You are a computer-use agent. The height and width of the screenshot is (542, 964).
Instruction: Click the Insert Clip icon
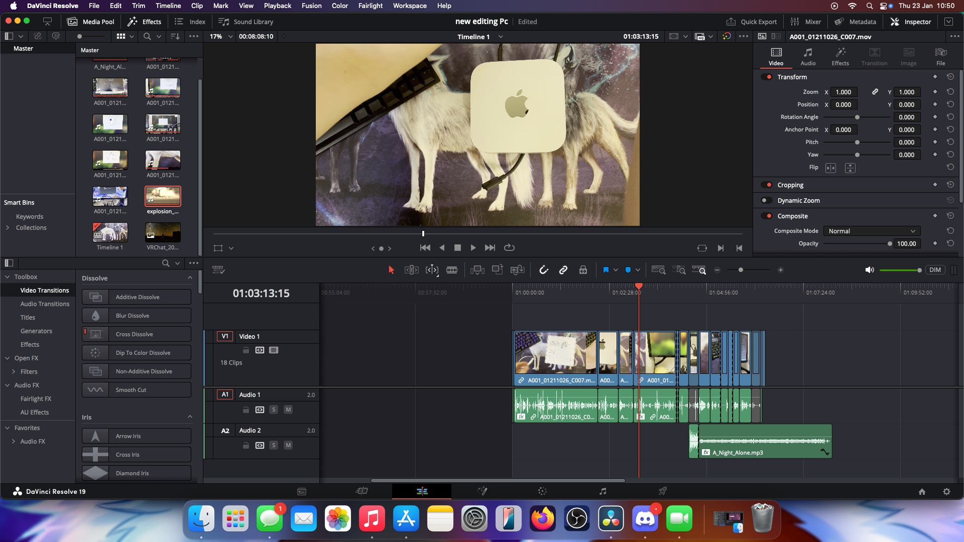477,270
